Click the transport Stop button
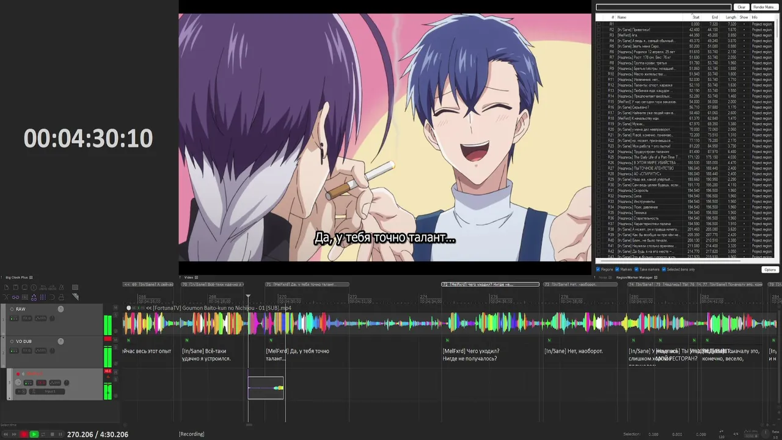The height and width of the screenshot is (440, 782). pyautogui.click(x=53, y=434)
